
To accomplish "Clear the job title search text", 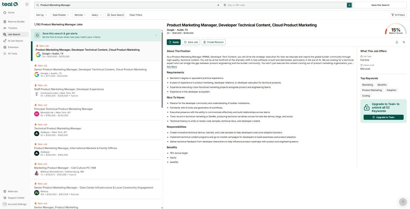I will click(x=218, y=5).
